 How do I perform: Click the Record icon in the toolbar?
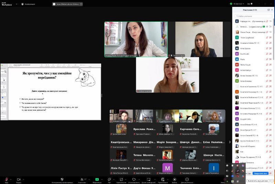174,179
